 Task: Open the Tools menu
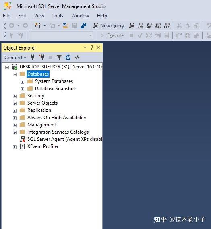click(58, 16)
